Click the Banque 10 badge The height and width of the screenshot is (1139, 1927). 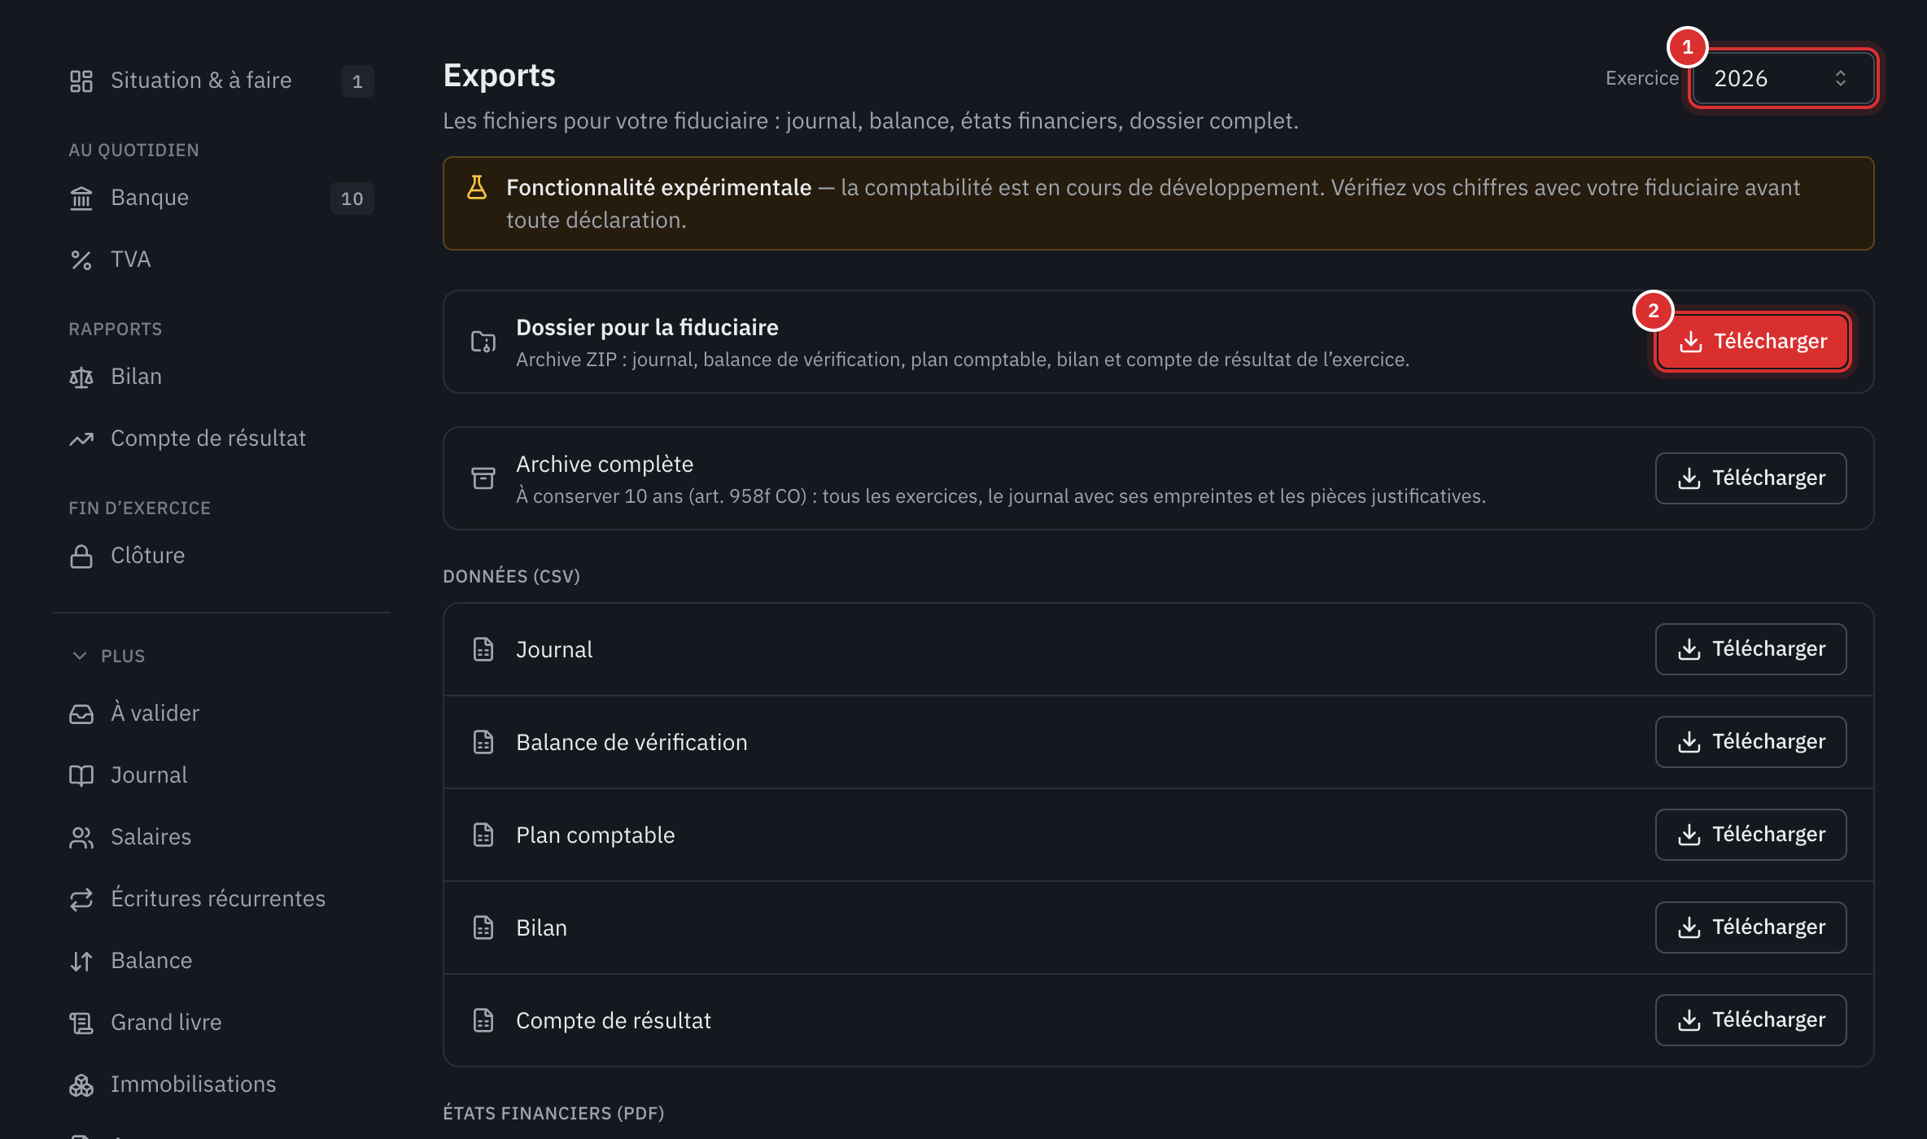coord(352,199)
